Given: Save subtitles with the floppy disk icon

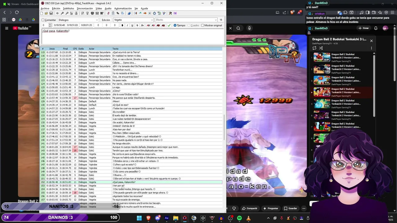Looking at the screenshot, I should click(51, 13).
